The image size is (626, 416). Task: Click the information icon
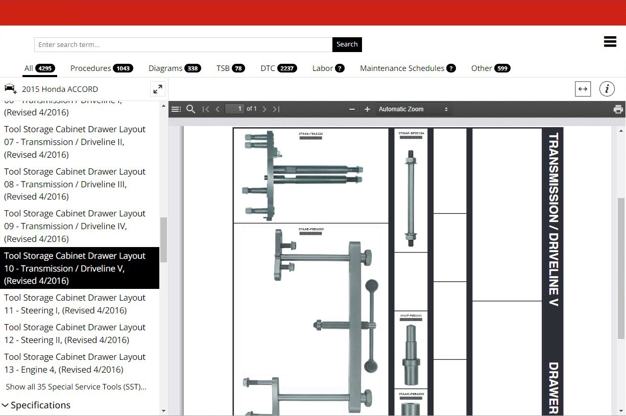pos(607,89)
